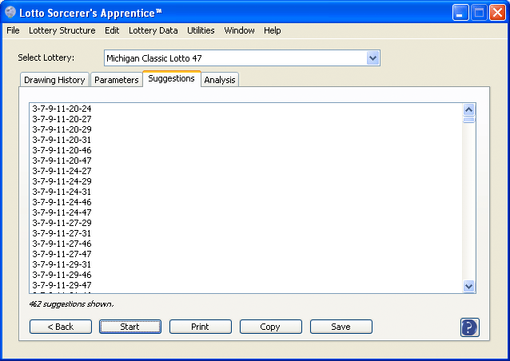Copy suggestions with the Copy button

[270, 327]
